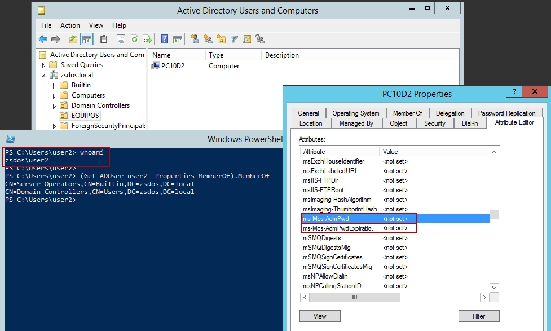Viewport: 551px width, 331px height.
Task: Switch to the Security tab
Action: click(434, 123)
